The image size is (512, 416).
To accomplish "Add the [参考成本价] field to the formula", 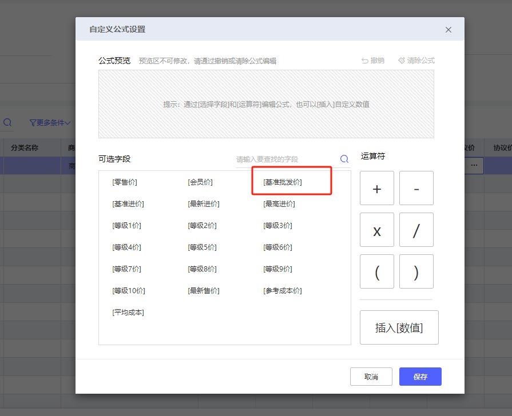I will click(282, 291).
